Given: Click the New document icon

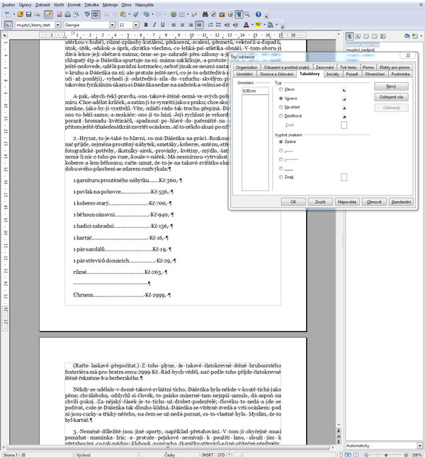Looking at the screenshot, I should [x=8, y=13].
